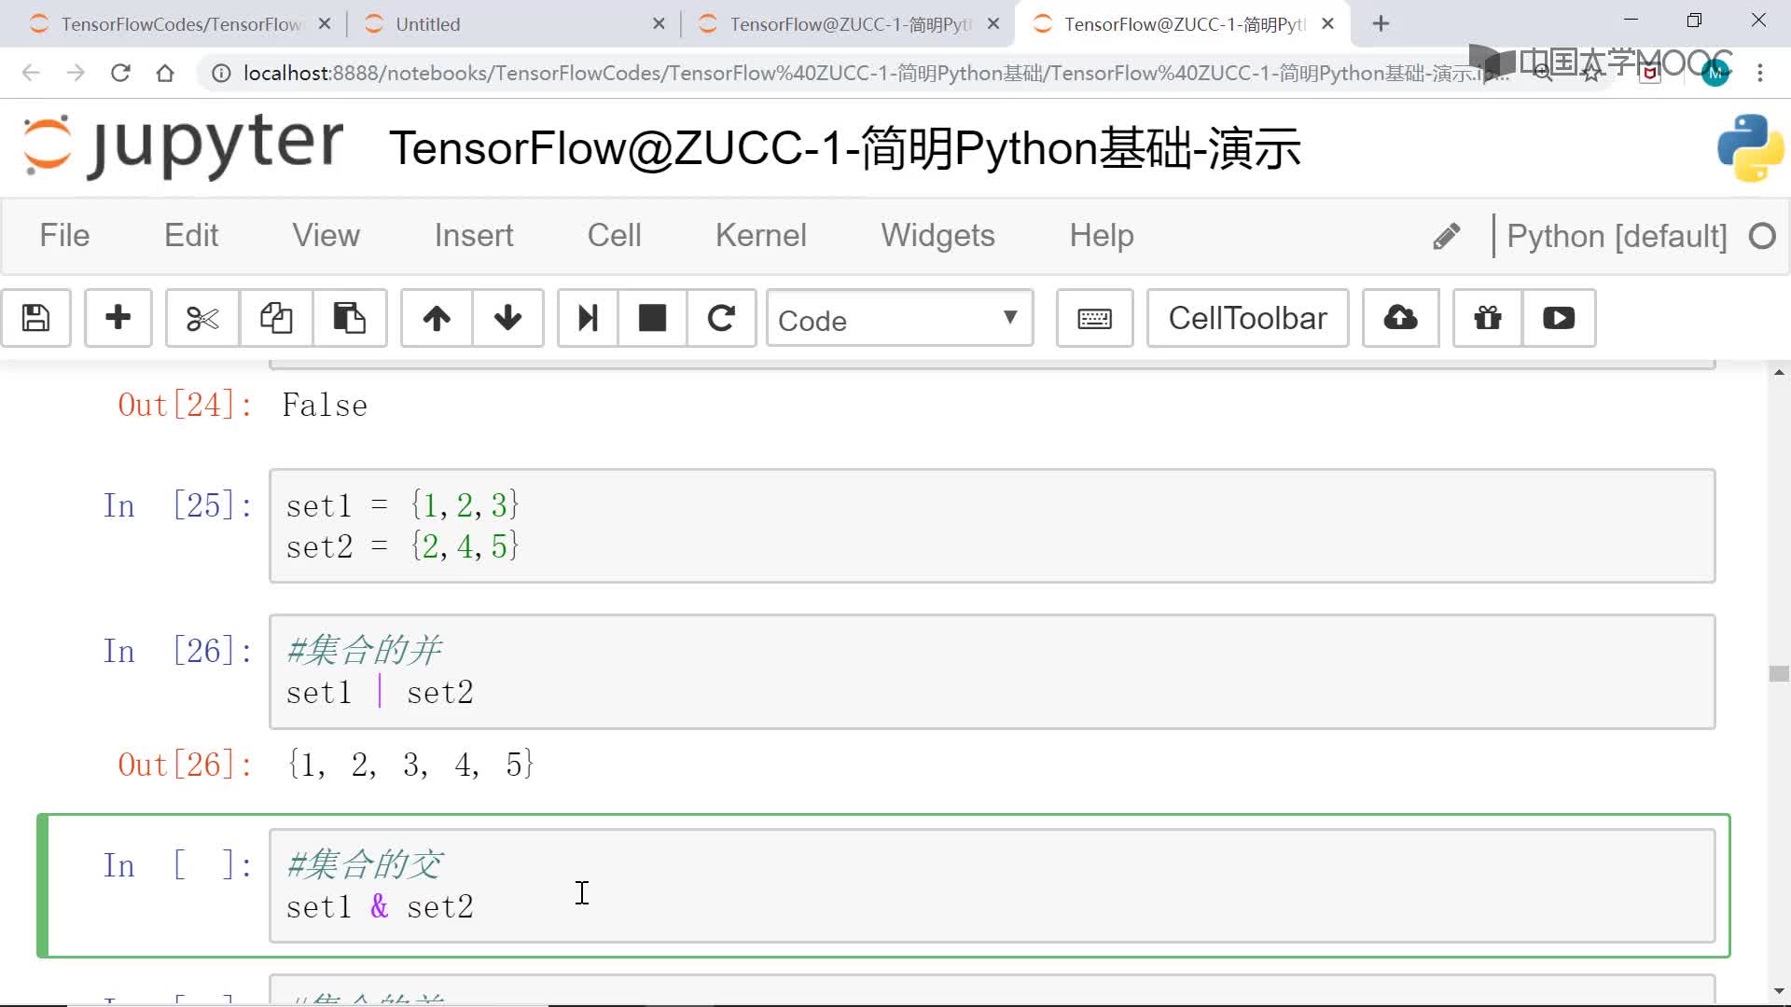Image resolution: width=1791 pixels, height=1007 pixels.
Task: Click the CellToolbar button
Action: pyautogui.click(x=1247, y=319)
